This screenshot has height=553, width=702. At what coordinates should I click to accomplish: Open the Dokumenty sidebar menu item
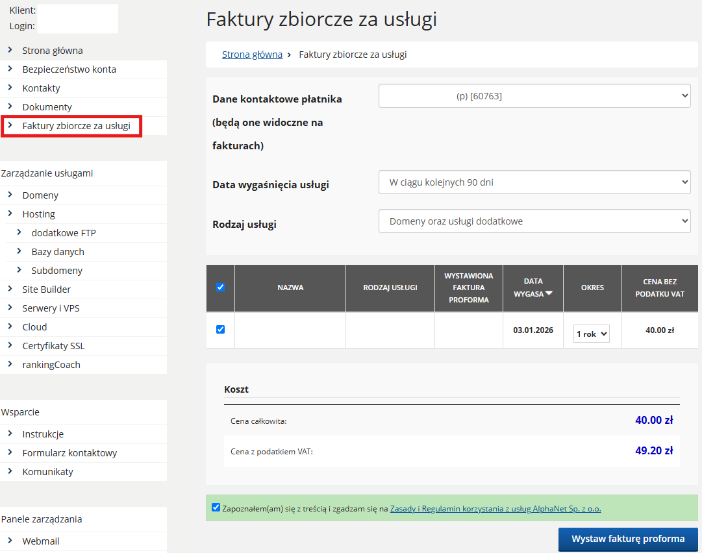(47, 107)
